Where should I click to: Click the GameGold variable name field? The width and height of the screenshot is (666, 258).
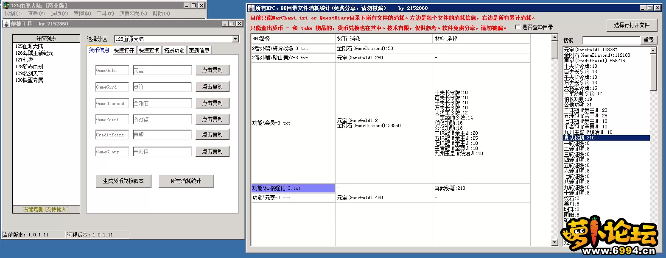[x=112, y=70]
